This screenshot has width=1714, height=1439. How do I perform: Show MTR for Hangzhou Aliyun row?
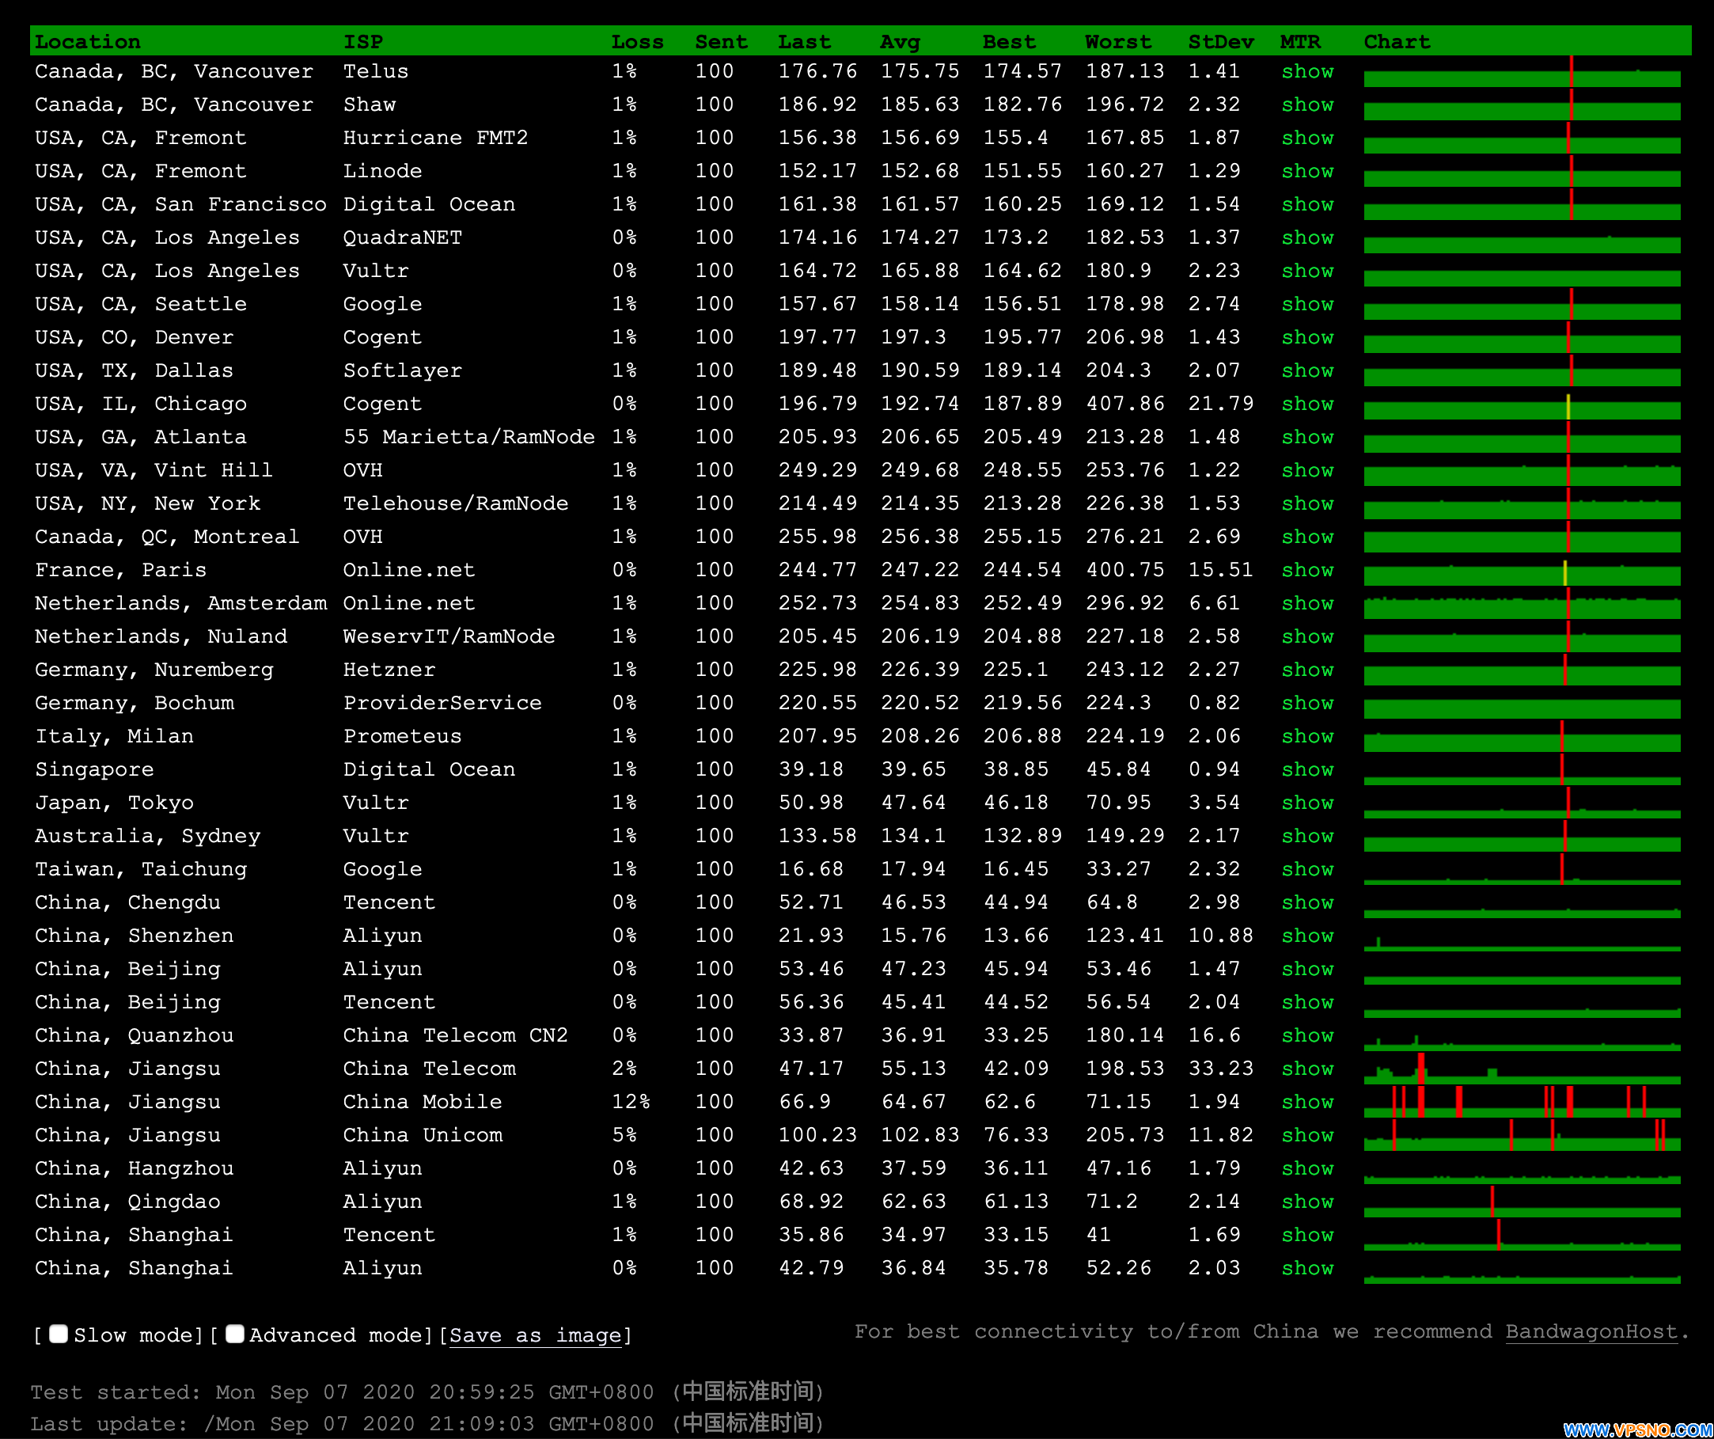pos(1307,1169)
